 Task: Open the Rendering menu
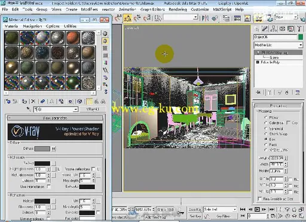[x=178, y=10]
